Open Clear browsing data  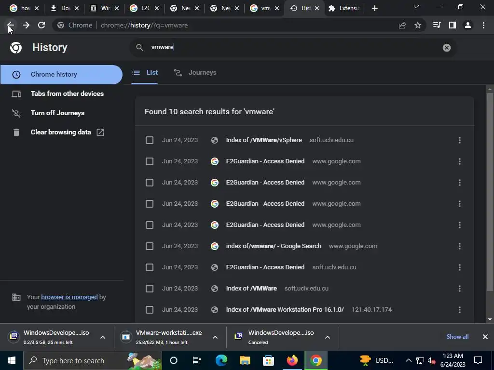(x=61, y=132)
